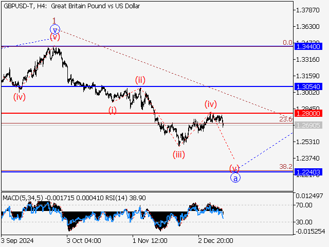Click the current price 1.26905 tag

pyautogui.click(x=309, y=125)
